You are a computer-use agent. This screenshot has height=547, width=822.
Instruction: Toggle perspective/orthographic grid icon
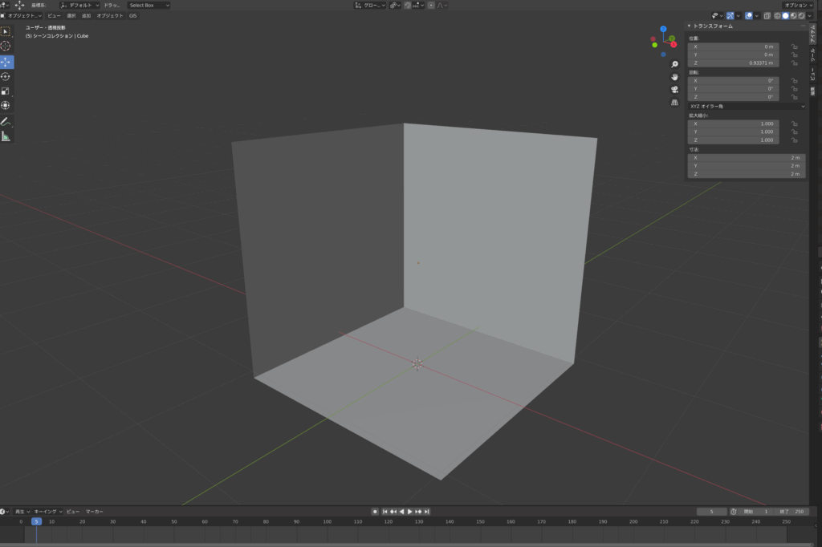click(x=675, y=102)
